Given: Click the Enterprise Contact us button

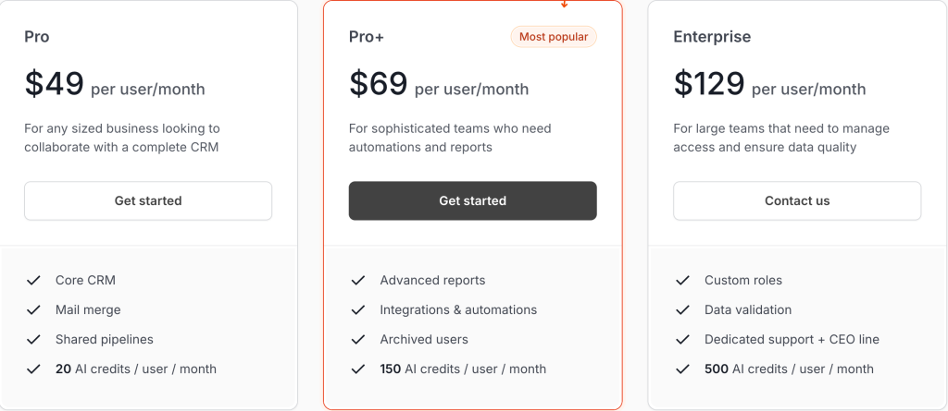Looking at the screenshot, I should click(x=797, y=201).
